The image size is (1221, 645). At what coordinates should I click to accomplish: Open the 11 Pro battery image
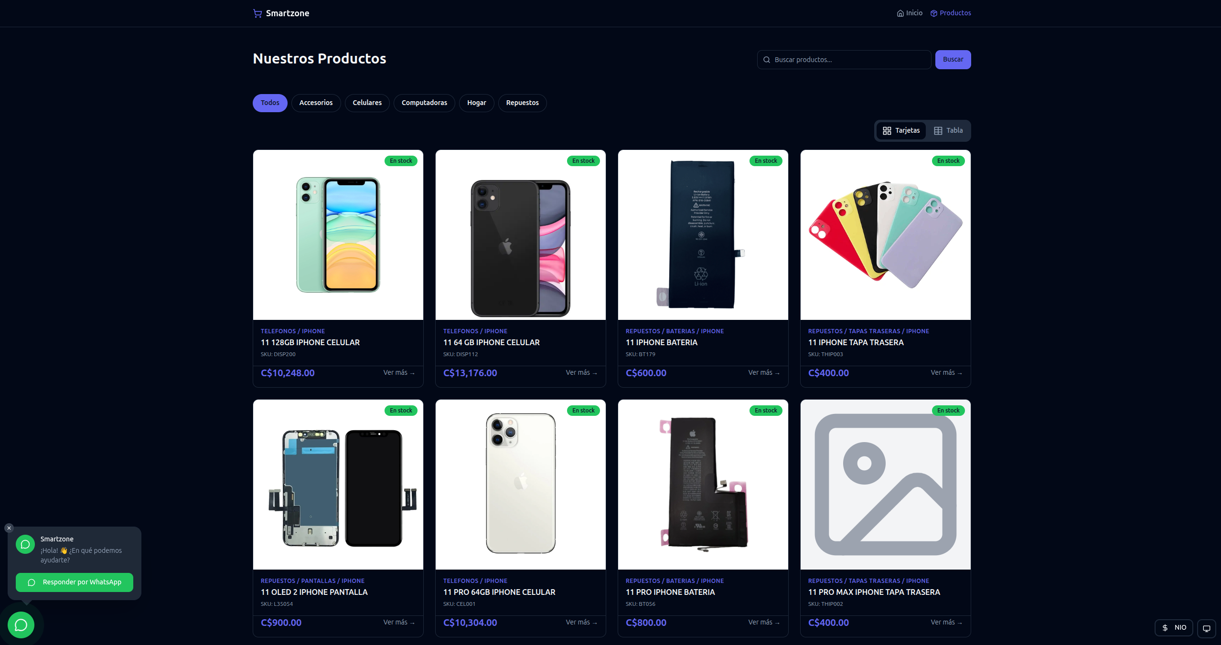(x=703, y=485)
